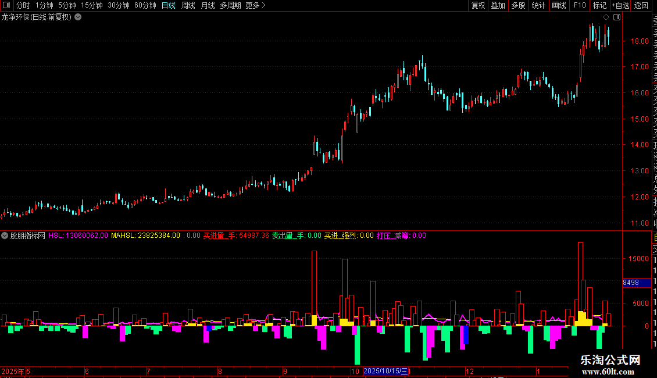This screenshot has height=378, width=657.
Task: Click the 13.00 price axis label
Action: 640,171
